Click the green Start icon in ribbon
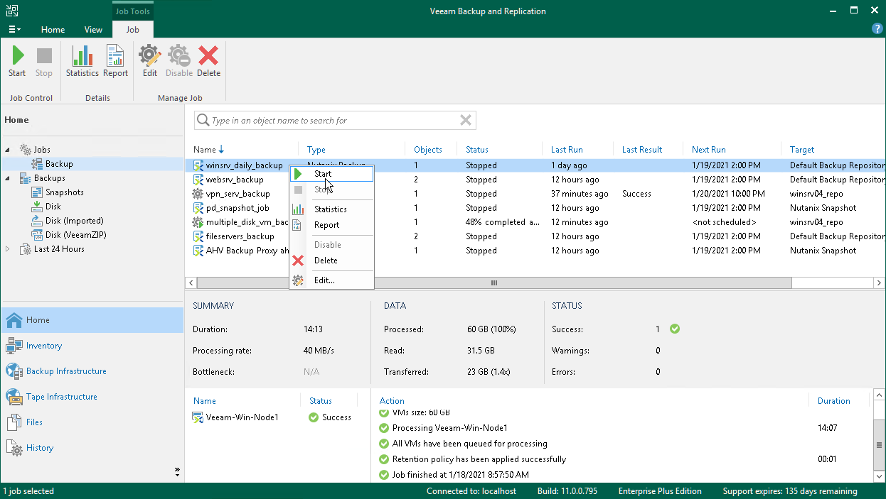 pyautogui.click(x=17, y=56)
